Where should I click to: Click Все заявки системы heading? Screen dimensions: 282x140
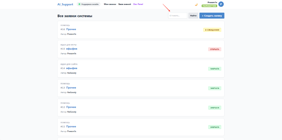point(75,16)
